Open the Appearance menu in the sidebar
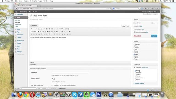 pos(20,41)
